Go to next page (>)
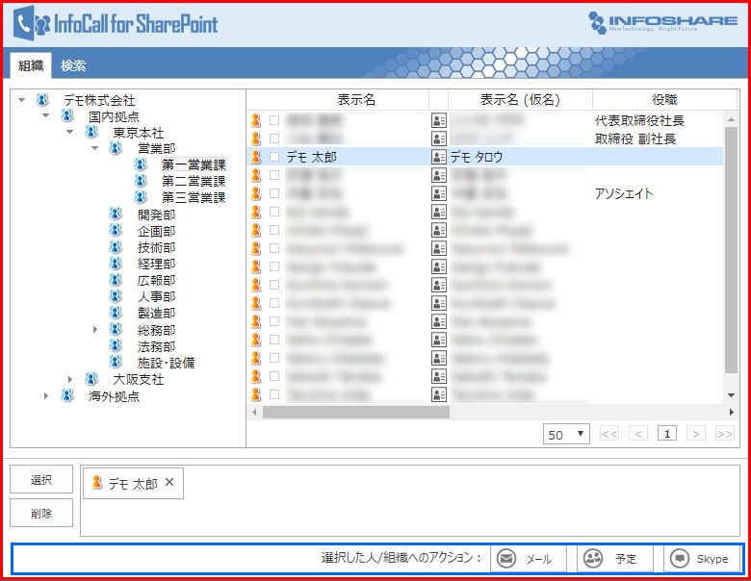The image size is (751, 581). point(695,434)
